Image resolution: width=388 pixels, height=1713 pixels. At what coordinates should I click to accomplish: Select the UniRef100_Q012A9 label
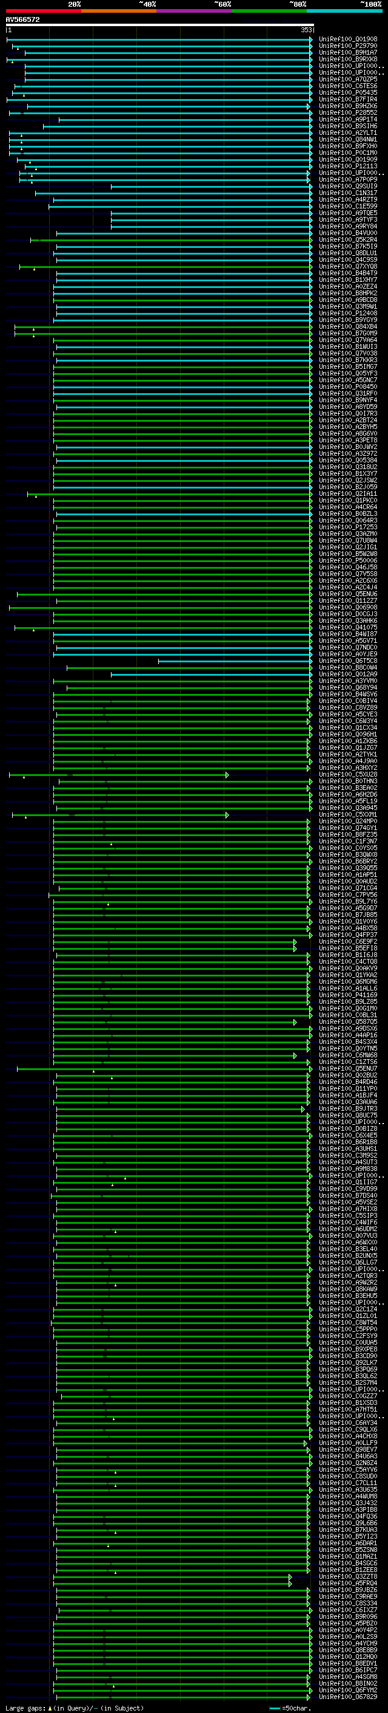pos(347,675)
